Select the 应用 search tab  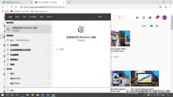[x=17, y=17]
